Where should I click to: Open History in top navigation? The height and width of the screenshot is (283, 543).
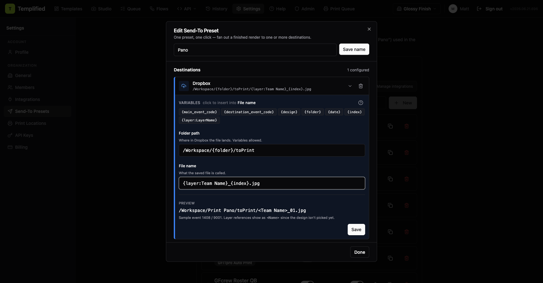click(x=217, y=9)
